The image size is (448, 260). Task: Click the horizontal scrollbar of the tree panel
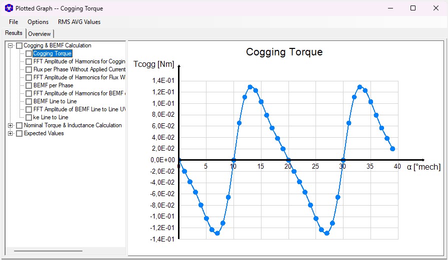pos(48,251)
